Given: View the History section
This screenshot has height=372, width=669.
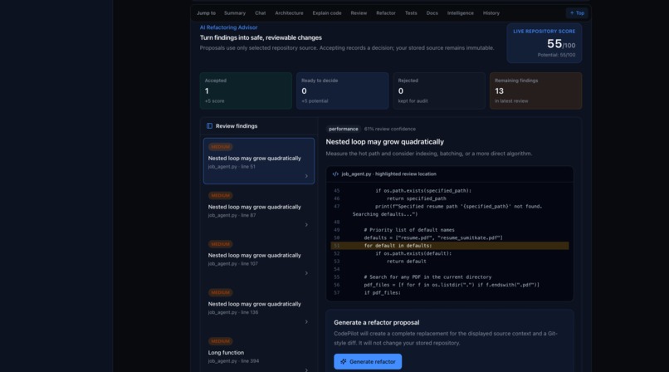Looking at the screenshot, I should pos(491,13).
